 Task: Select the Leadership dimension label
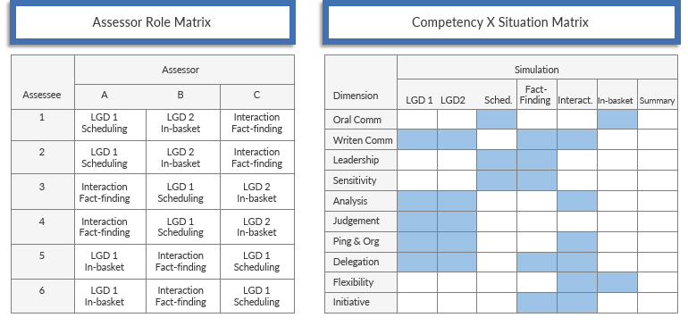(361, 160)
